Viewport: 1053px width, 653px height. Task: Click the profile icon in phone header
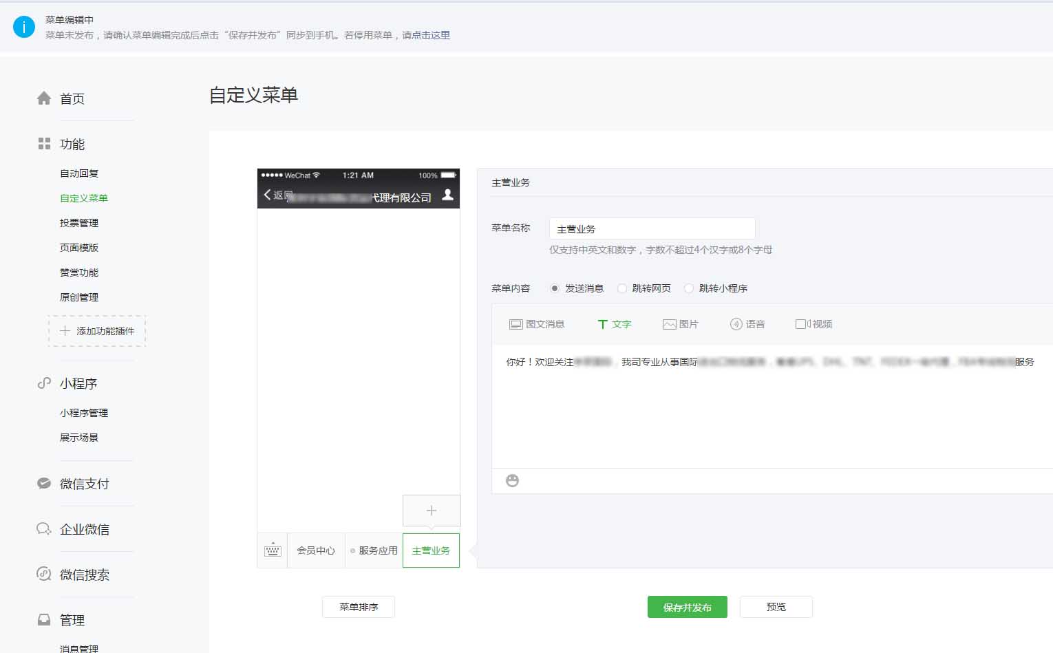coord(447,195)
